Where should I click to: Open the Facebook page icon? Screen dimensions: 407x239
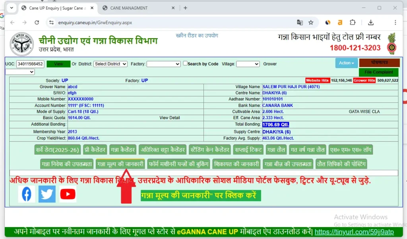(x=26, y=194)
